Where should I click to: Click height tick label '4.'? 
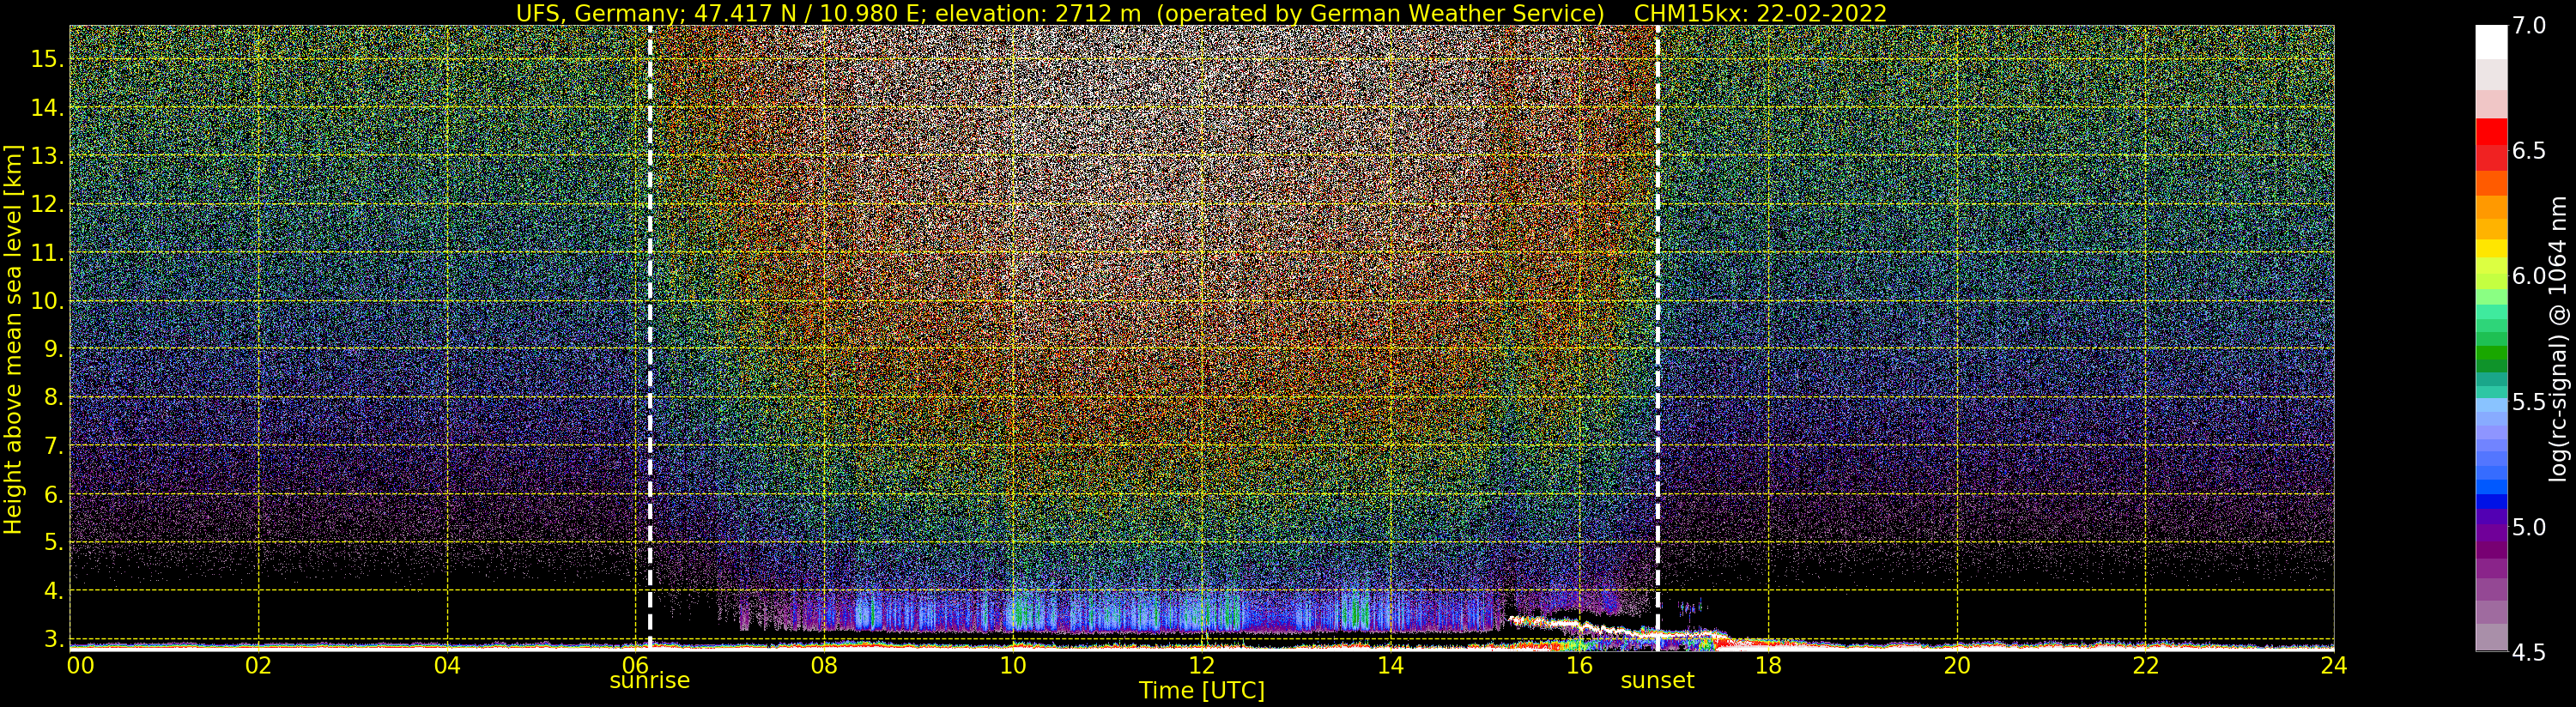[x=53, y=590]
